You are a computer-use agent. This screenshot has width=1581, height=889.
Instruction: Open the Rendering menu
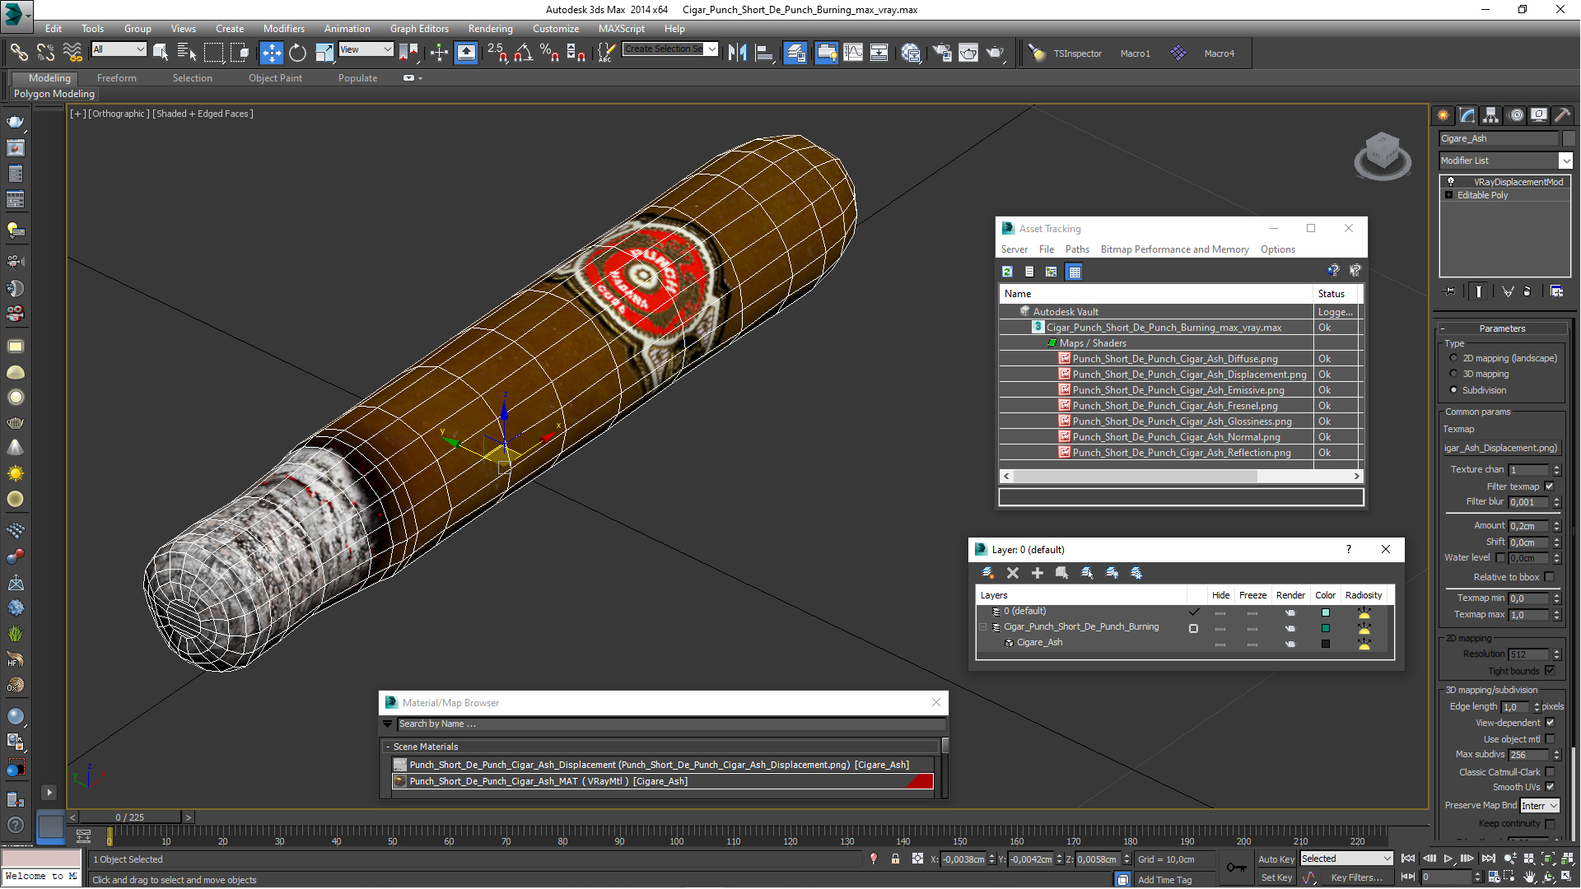pyautogui.click(x=490, y=28)
